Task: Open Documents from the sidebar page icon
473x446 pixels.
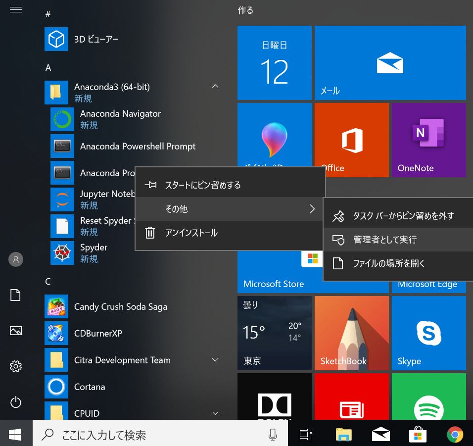Action: point(16,295)
